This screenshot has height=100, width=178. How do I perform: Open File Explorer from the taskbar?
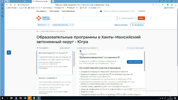11,98
